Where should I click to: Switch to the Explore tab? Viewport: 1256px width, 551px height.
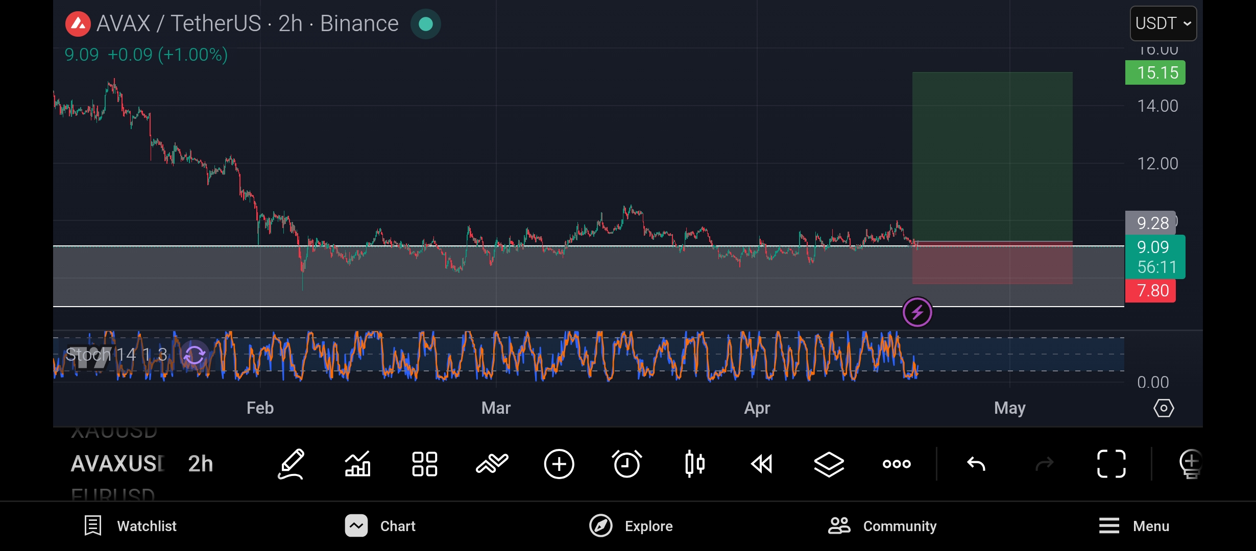click(631, 526)
